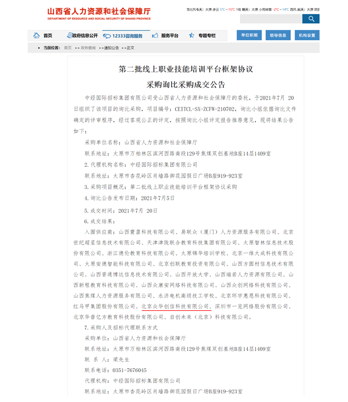
Task: Click the speech bubble icon beside 12333咨询服务
Action: [107, 36]
